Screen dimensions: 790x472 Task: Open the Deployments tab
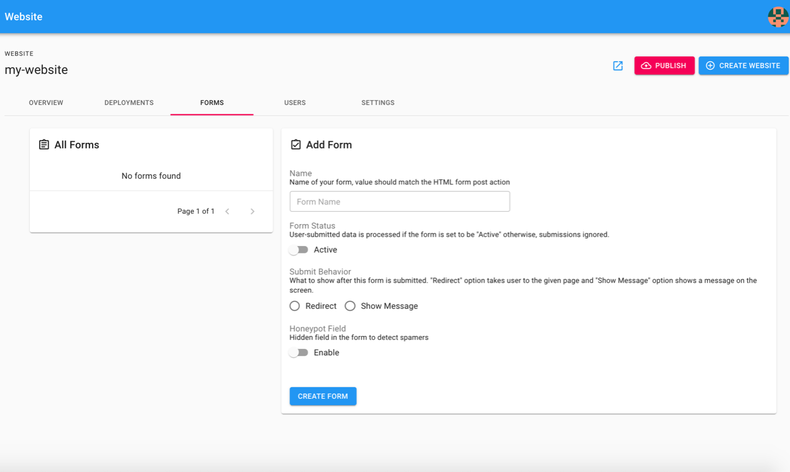tap(129, 102)
